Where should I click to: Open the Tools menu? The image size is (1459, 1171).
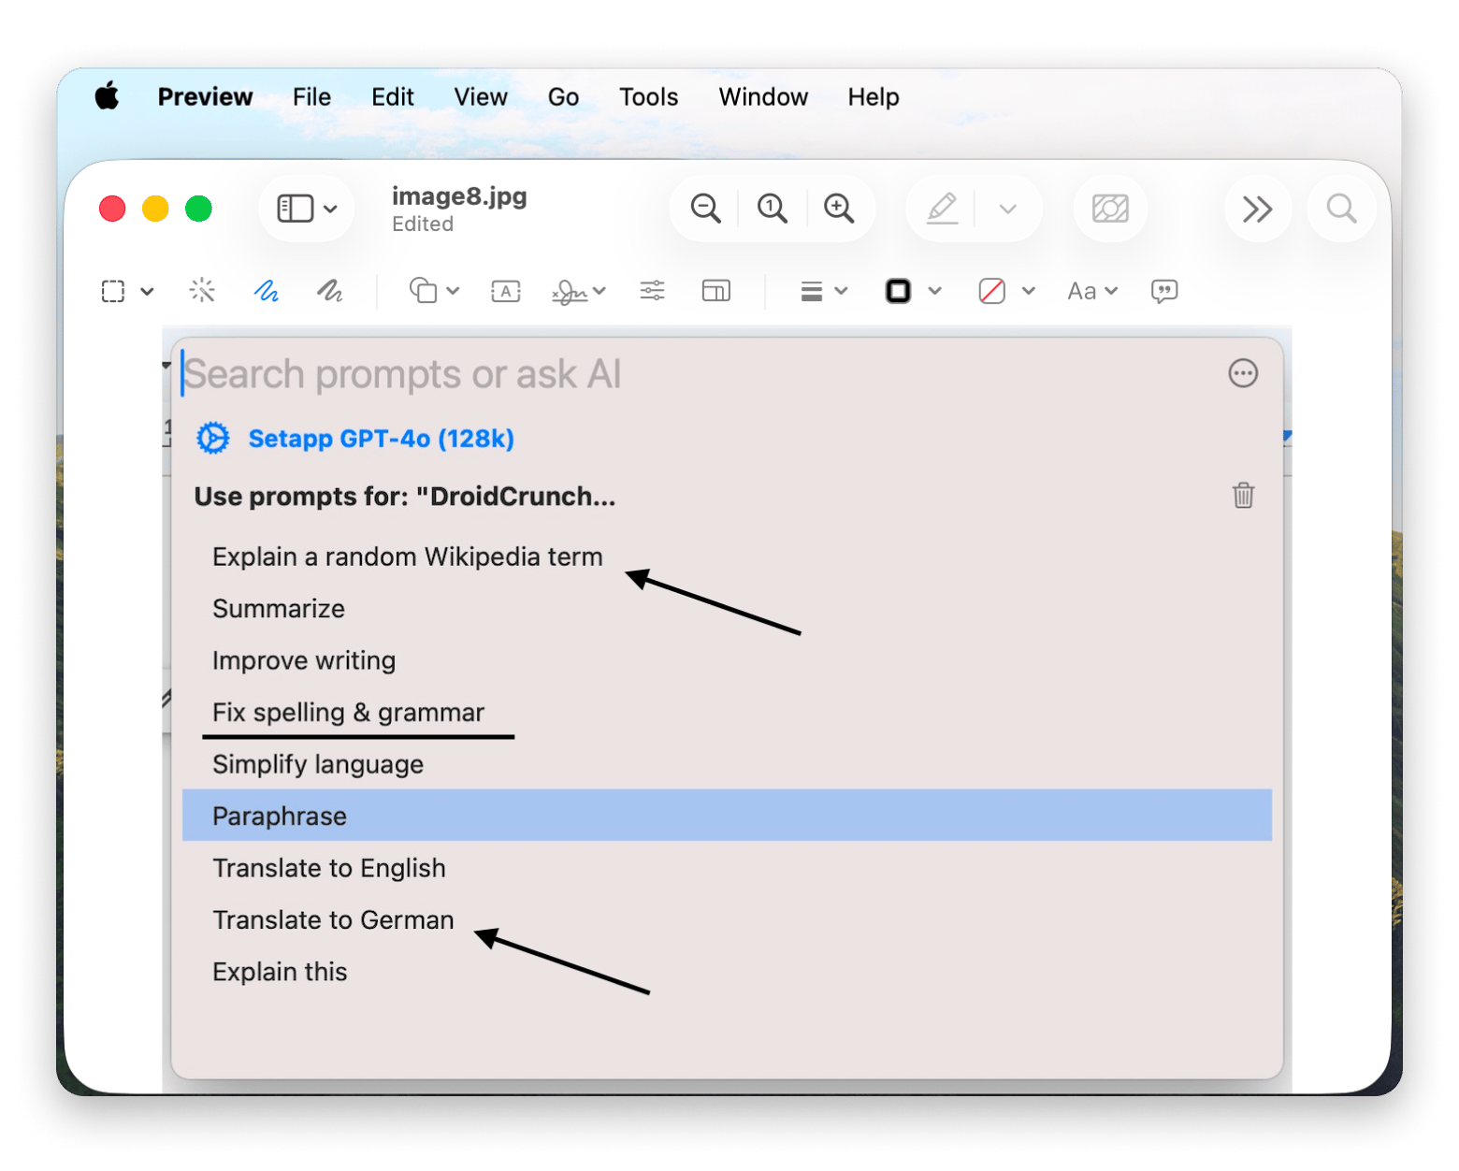point(648,97)
